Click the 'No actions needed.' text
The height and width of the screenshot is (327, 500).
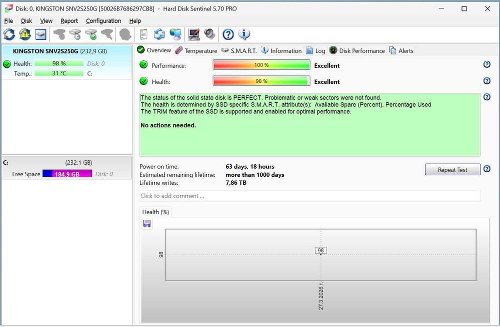(x=168, y=125)
